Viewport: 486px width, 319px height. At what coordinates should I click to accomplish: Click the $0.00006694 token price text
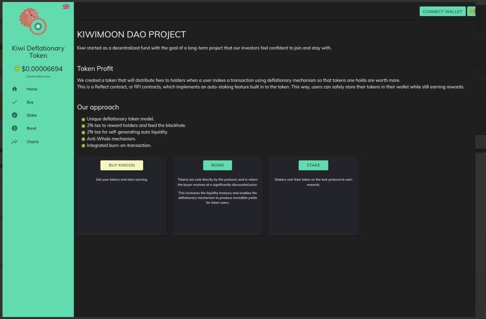pos(42,69)
